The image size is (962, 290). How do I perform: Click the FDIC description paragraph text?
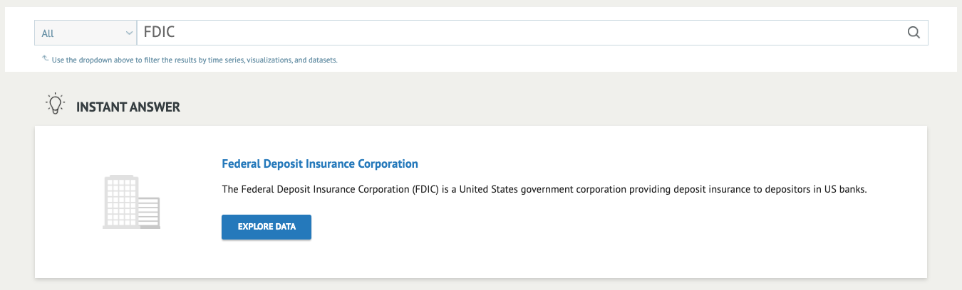pyautogui.click(x=544, y=190)
